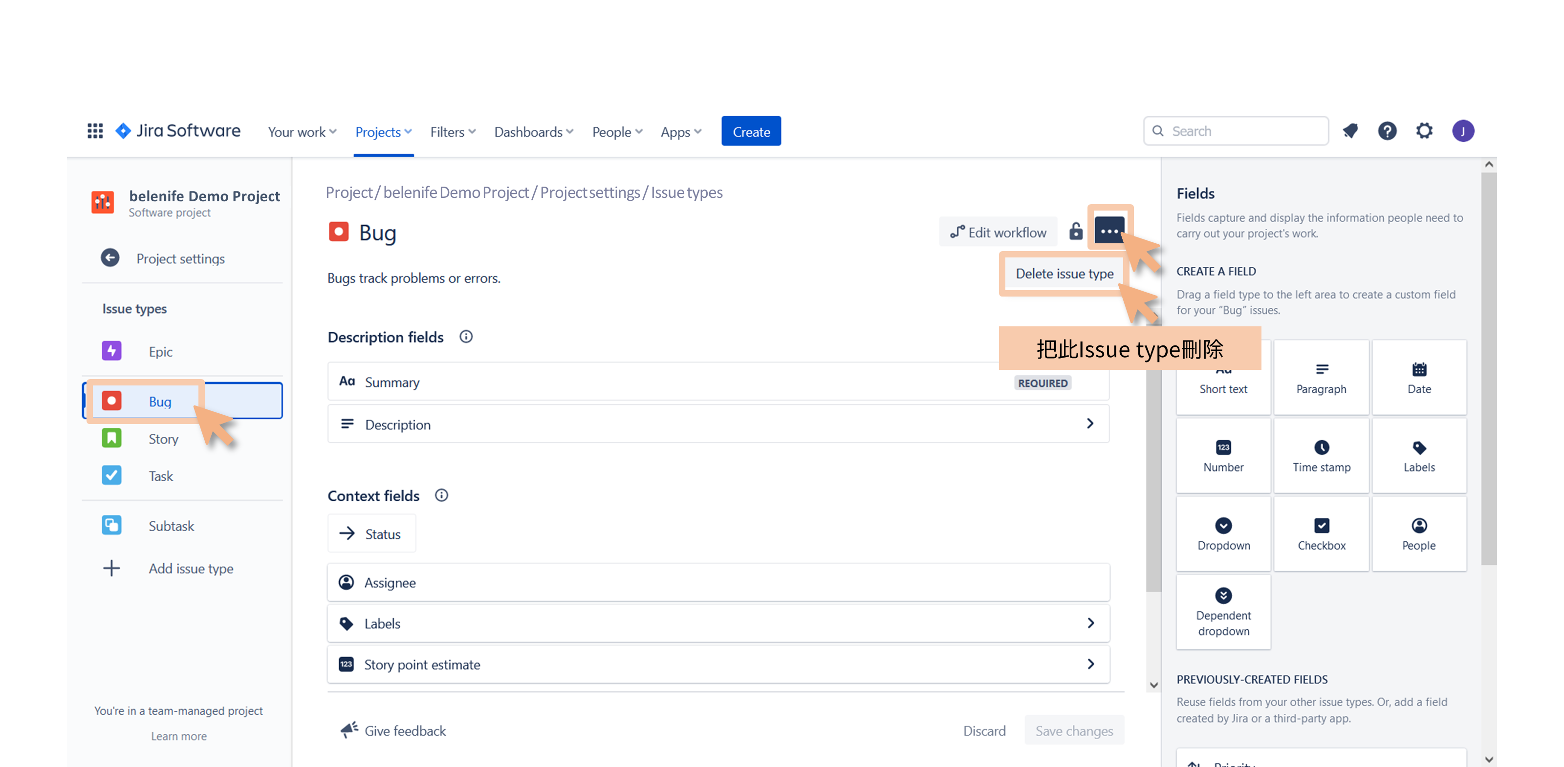The width and height of the screenshot is (1564, 767).
Task: Click the Discard button
Action: coord(984,730)
